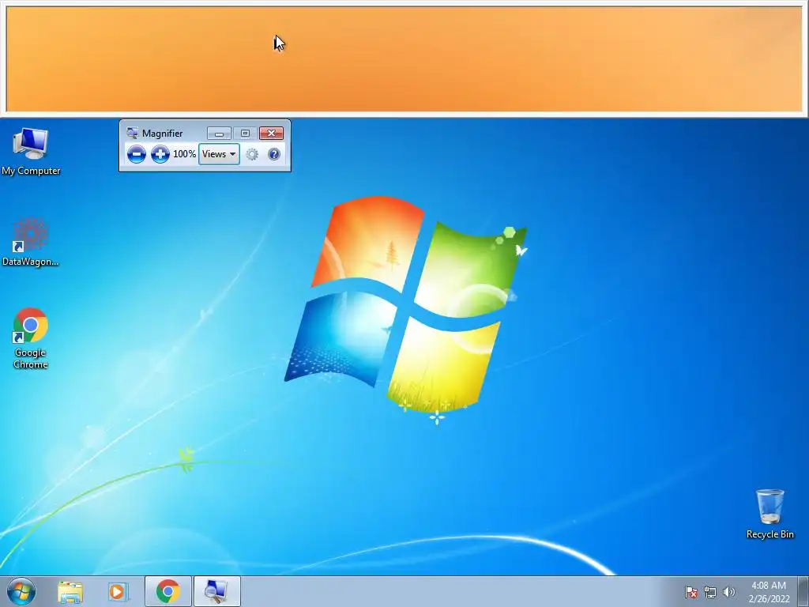Select the DataWagon desktop shortcut
This screenshot has width=809, height=607.
[31, 242]
